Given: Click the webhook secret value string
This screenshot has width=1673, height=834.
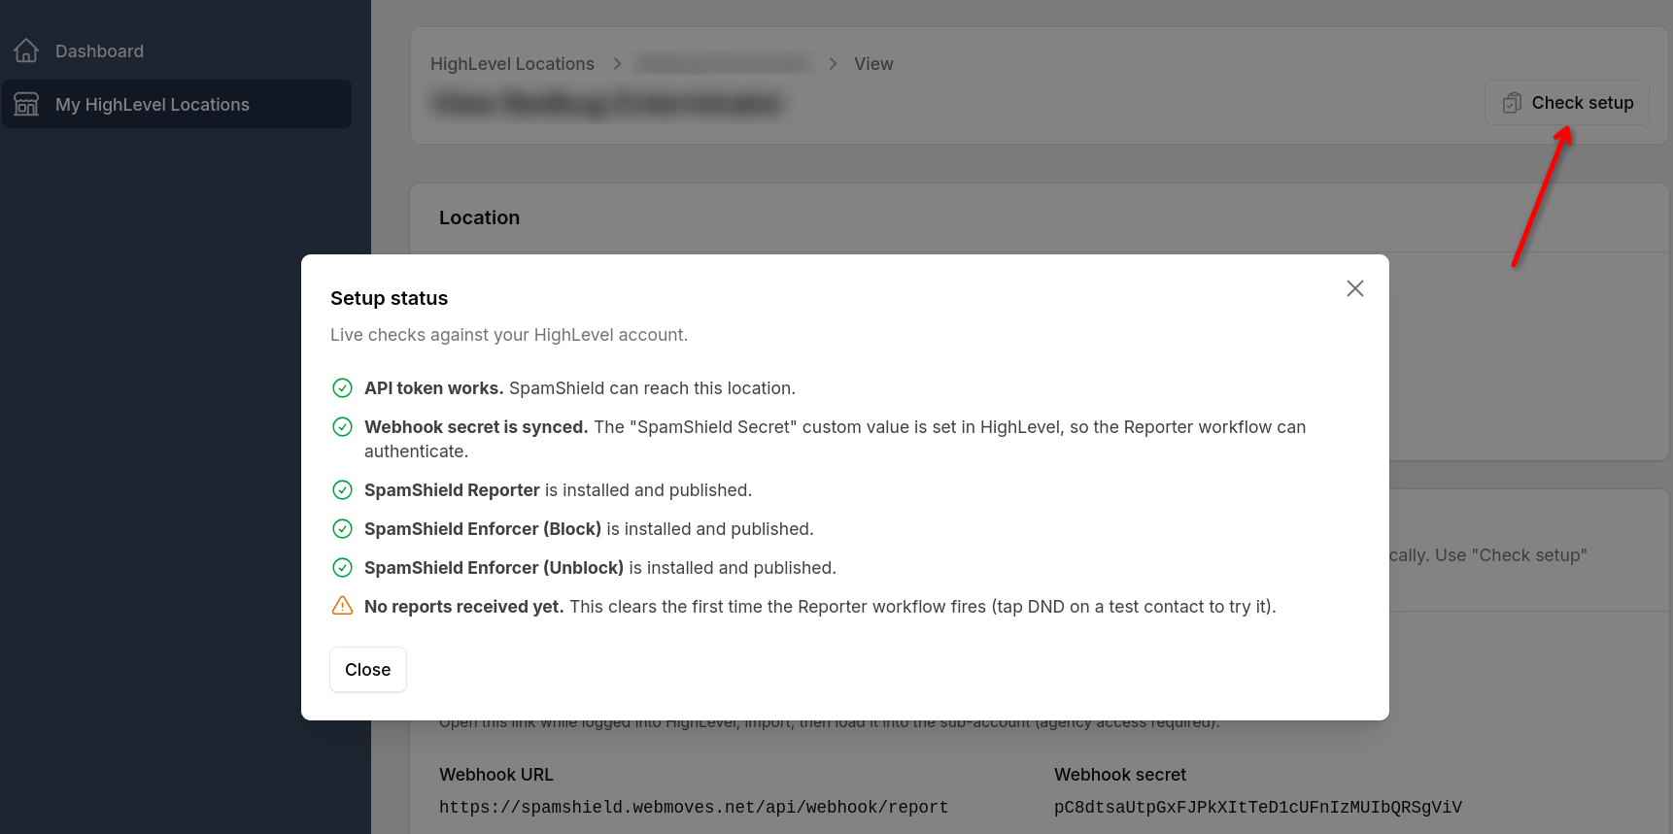Looking at the screenshot, I should point(1258,807).
